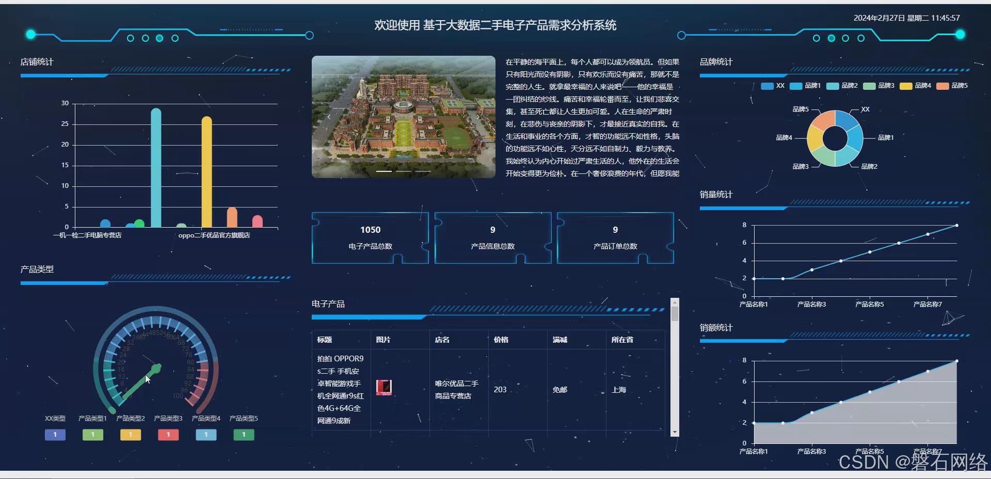The image size is (991, 479).
Task: Click the OPPO R9s product thumbnail image
Action: (384, 388)
